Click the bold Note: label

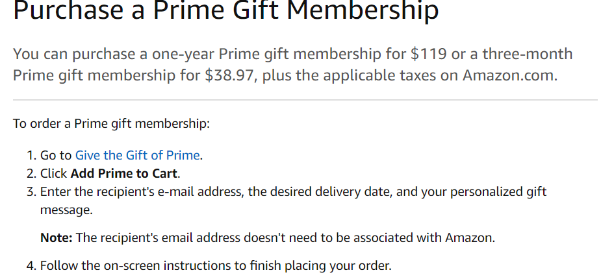[x=57, y=238]
